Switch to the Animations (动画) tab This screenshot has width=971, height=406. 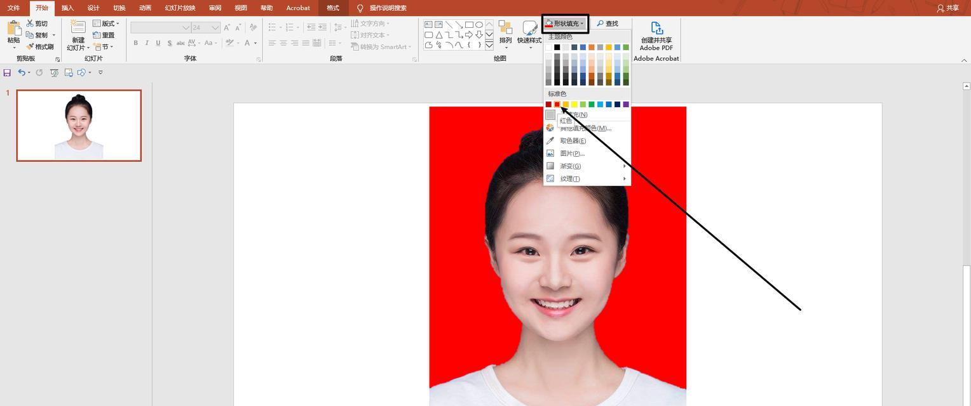(145, 8)
